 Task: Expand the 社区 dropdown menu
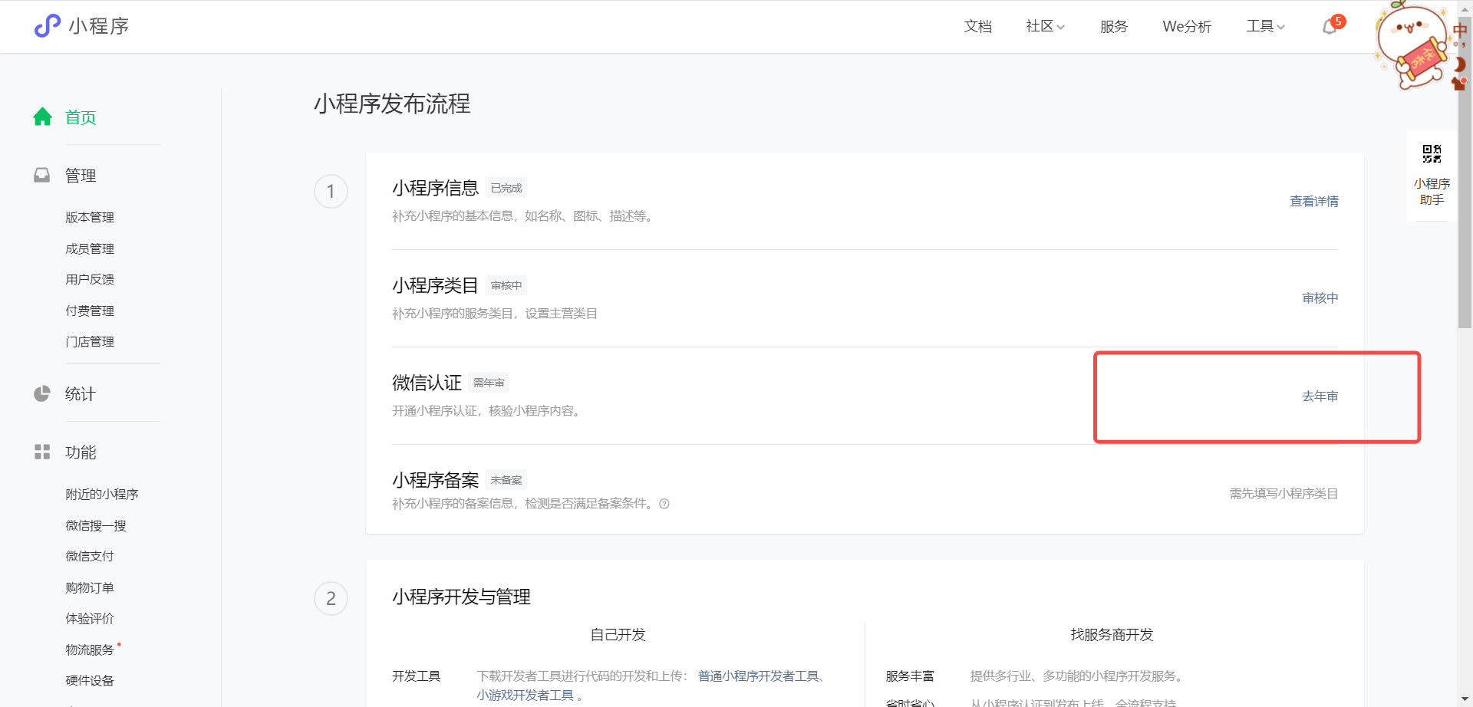click(x=1045, y=27)
